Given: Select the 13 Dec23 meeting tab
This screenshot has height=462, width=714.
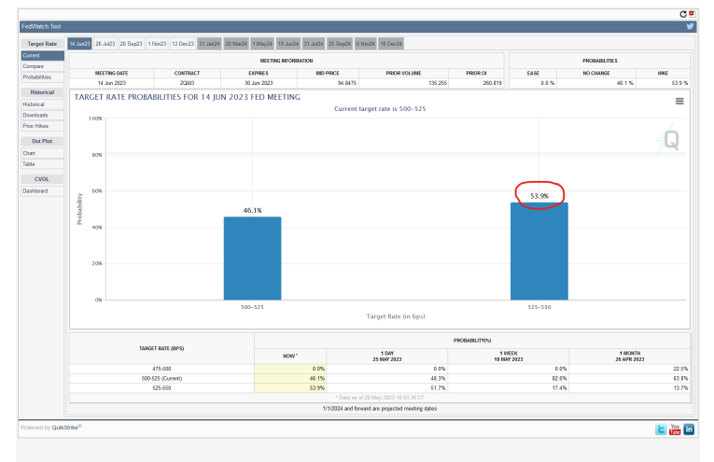Looking at the screenshot, I should coord(182,43).
